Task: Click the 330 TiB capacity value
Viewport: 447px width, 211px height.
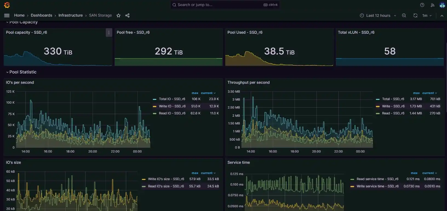Action: (58, 51)
